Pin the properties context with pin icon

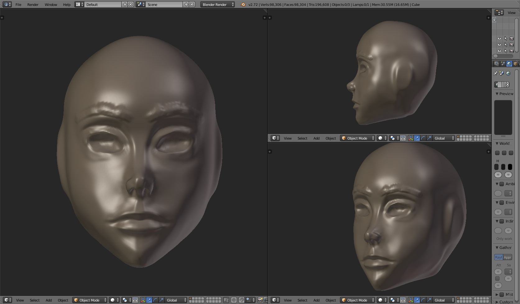[x=496, y=73]
